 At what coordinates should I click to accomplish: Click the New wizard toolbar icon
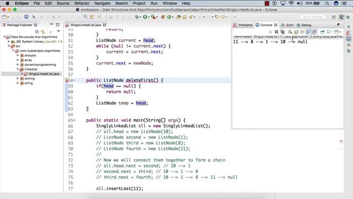pos(4,17)
